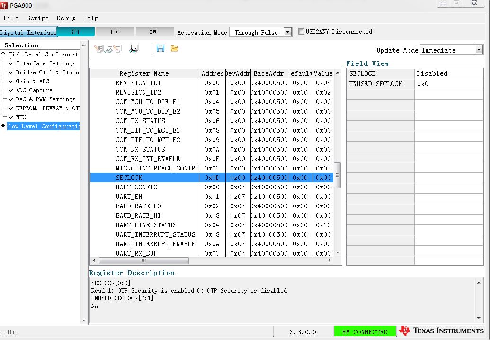Click the Selection panel scroll-down arrow
This screenshot has width=490, height=340.
tap(84, 320)
